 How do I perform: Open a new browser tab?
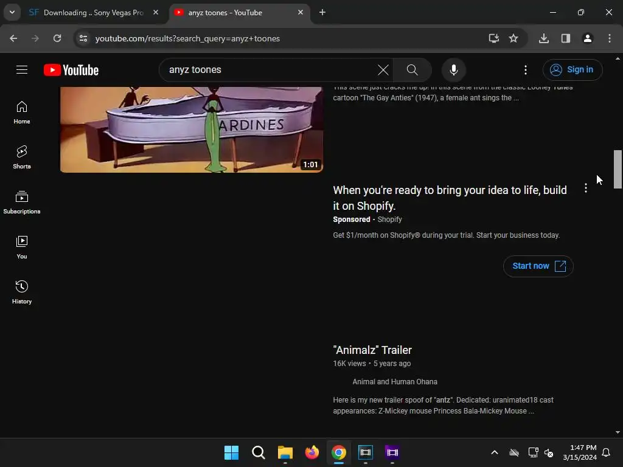tap(322, 12)
